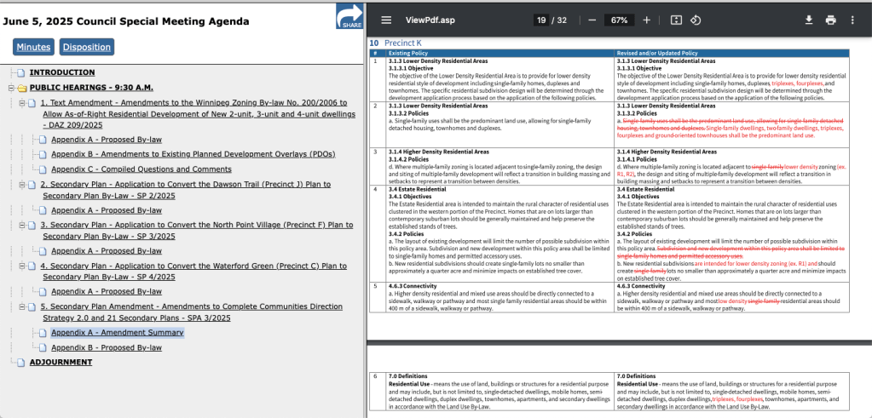Zoom in with the plus button
872x418 pixels.
click(646, 20)
